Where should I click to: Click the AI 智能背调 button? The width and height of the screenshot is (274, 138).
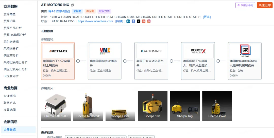click(x=245, y=5)
